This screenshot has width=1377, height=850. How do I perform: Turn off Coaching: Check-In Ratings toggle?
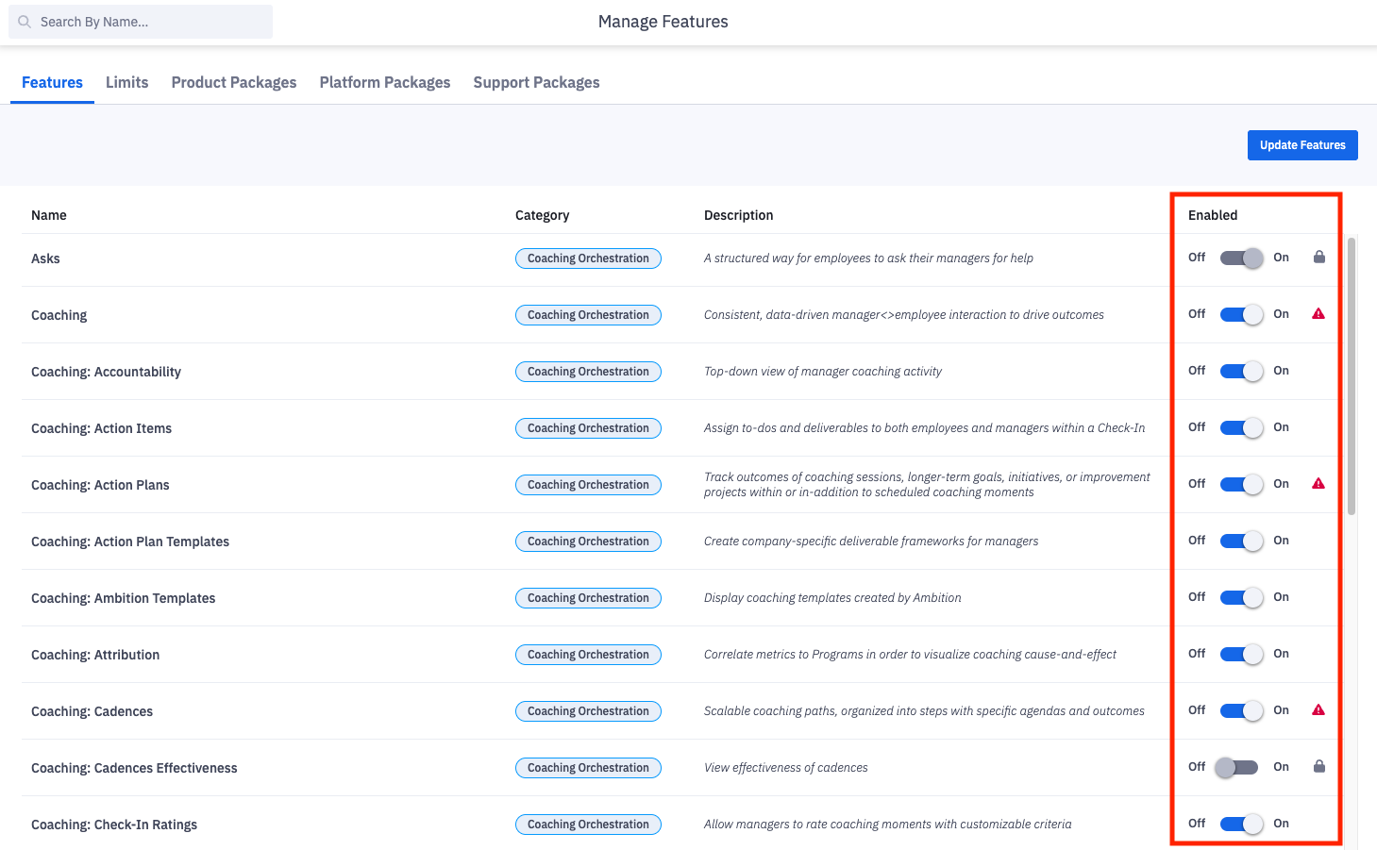point(1240,824)
